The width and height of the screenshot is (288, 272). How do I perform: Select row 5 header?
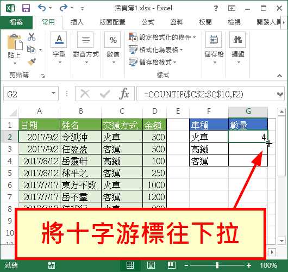(x=10, y=173)
